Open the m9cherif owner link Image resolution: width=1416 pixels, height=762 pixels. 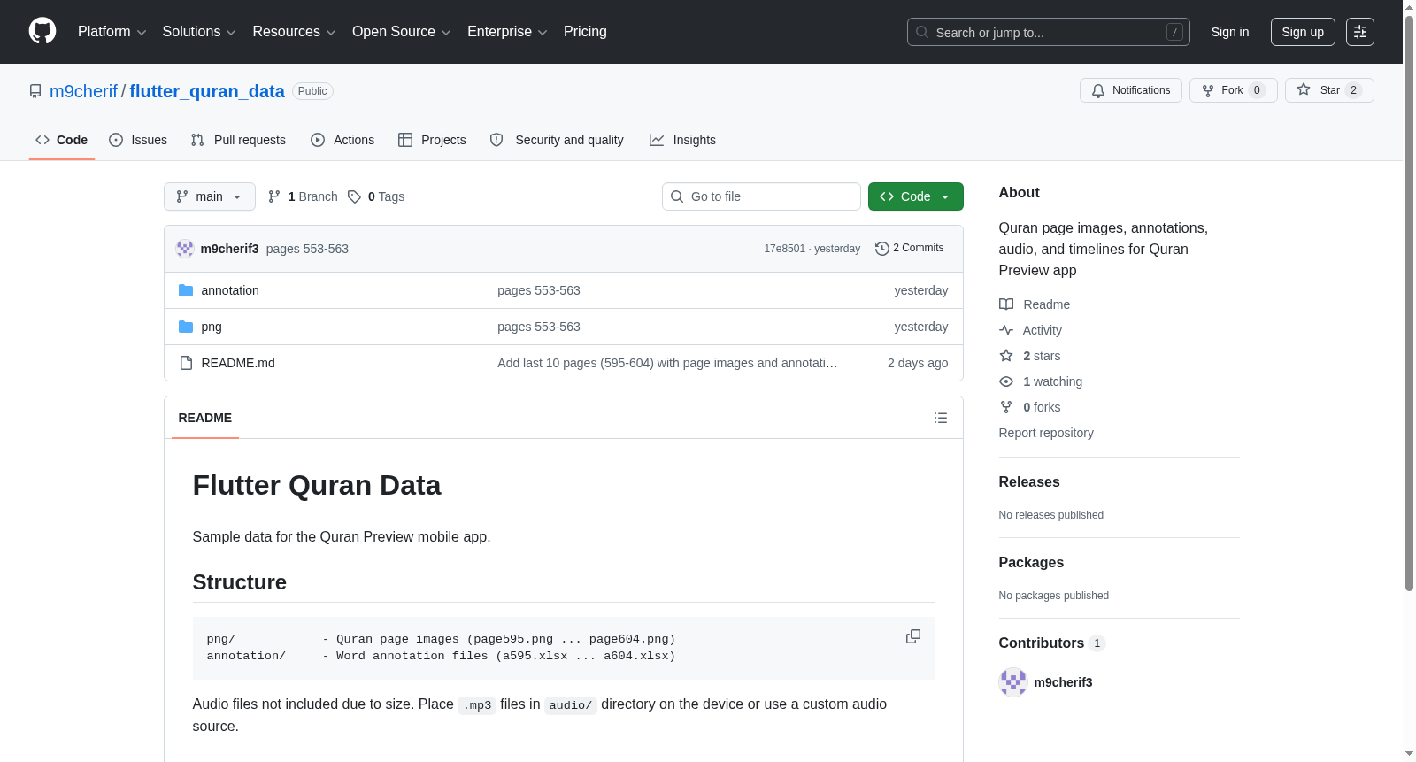pos(83,91)
